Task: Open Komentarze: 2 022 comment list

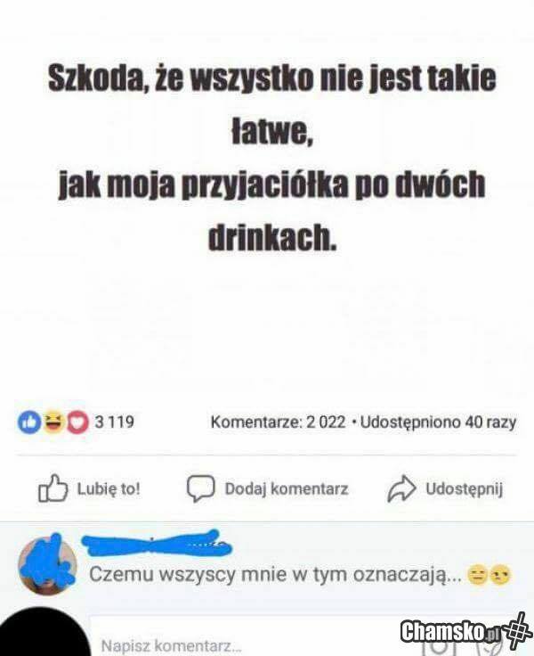Action: [278, 422]
